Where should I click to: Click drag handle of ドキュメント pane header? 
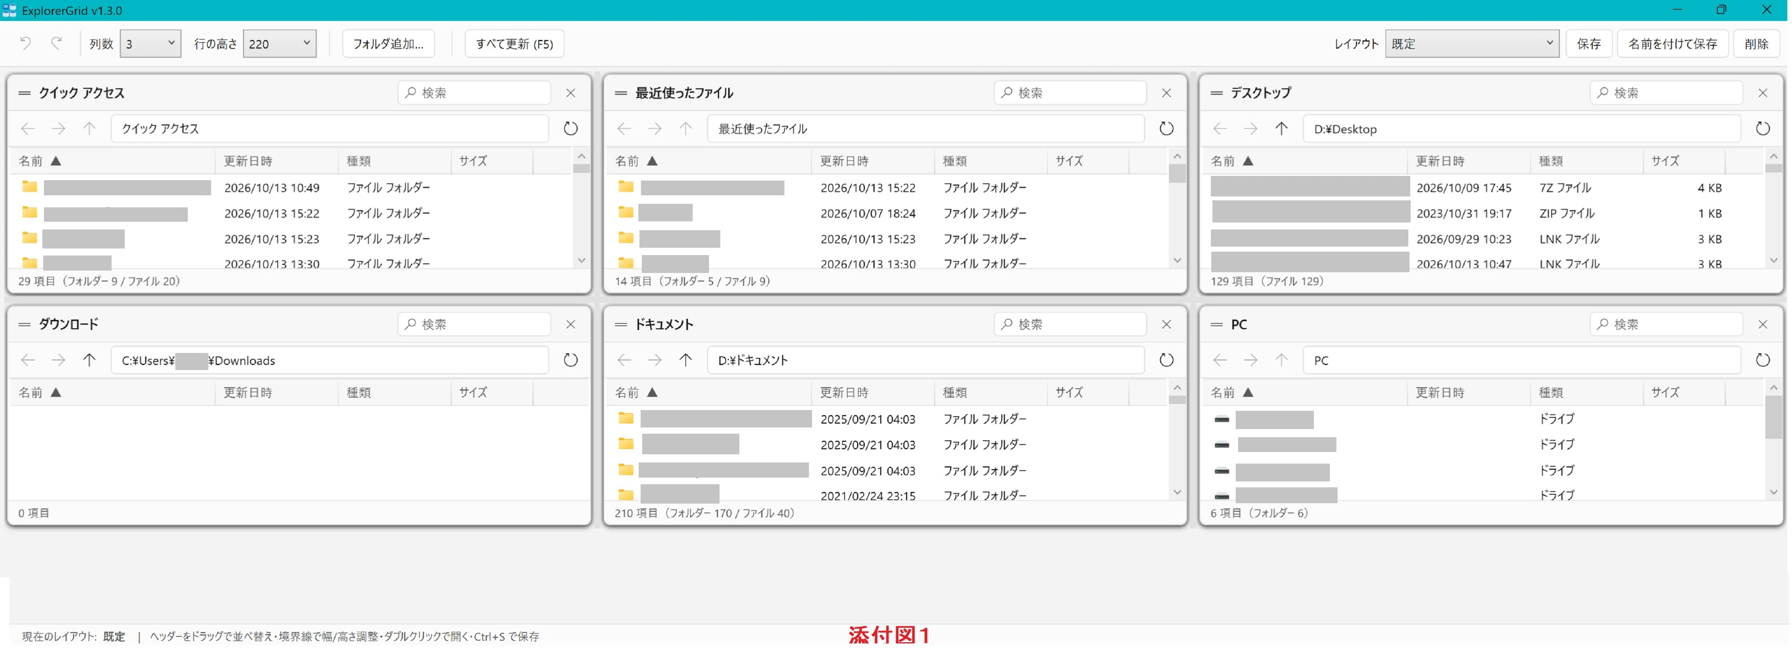pyautogui.click(x=621, y=324)
